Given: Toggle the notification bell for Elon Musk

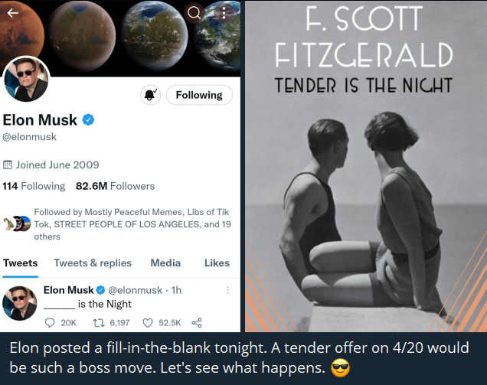Looking at the screenshot, I should (x=149, y=95).
